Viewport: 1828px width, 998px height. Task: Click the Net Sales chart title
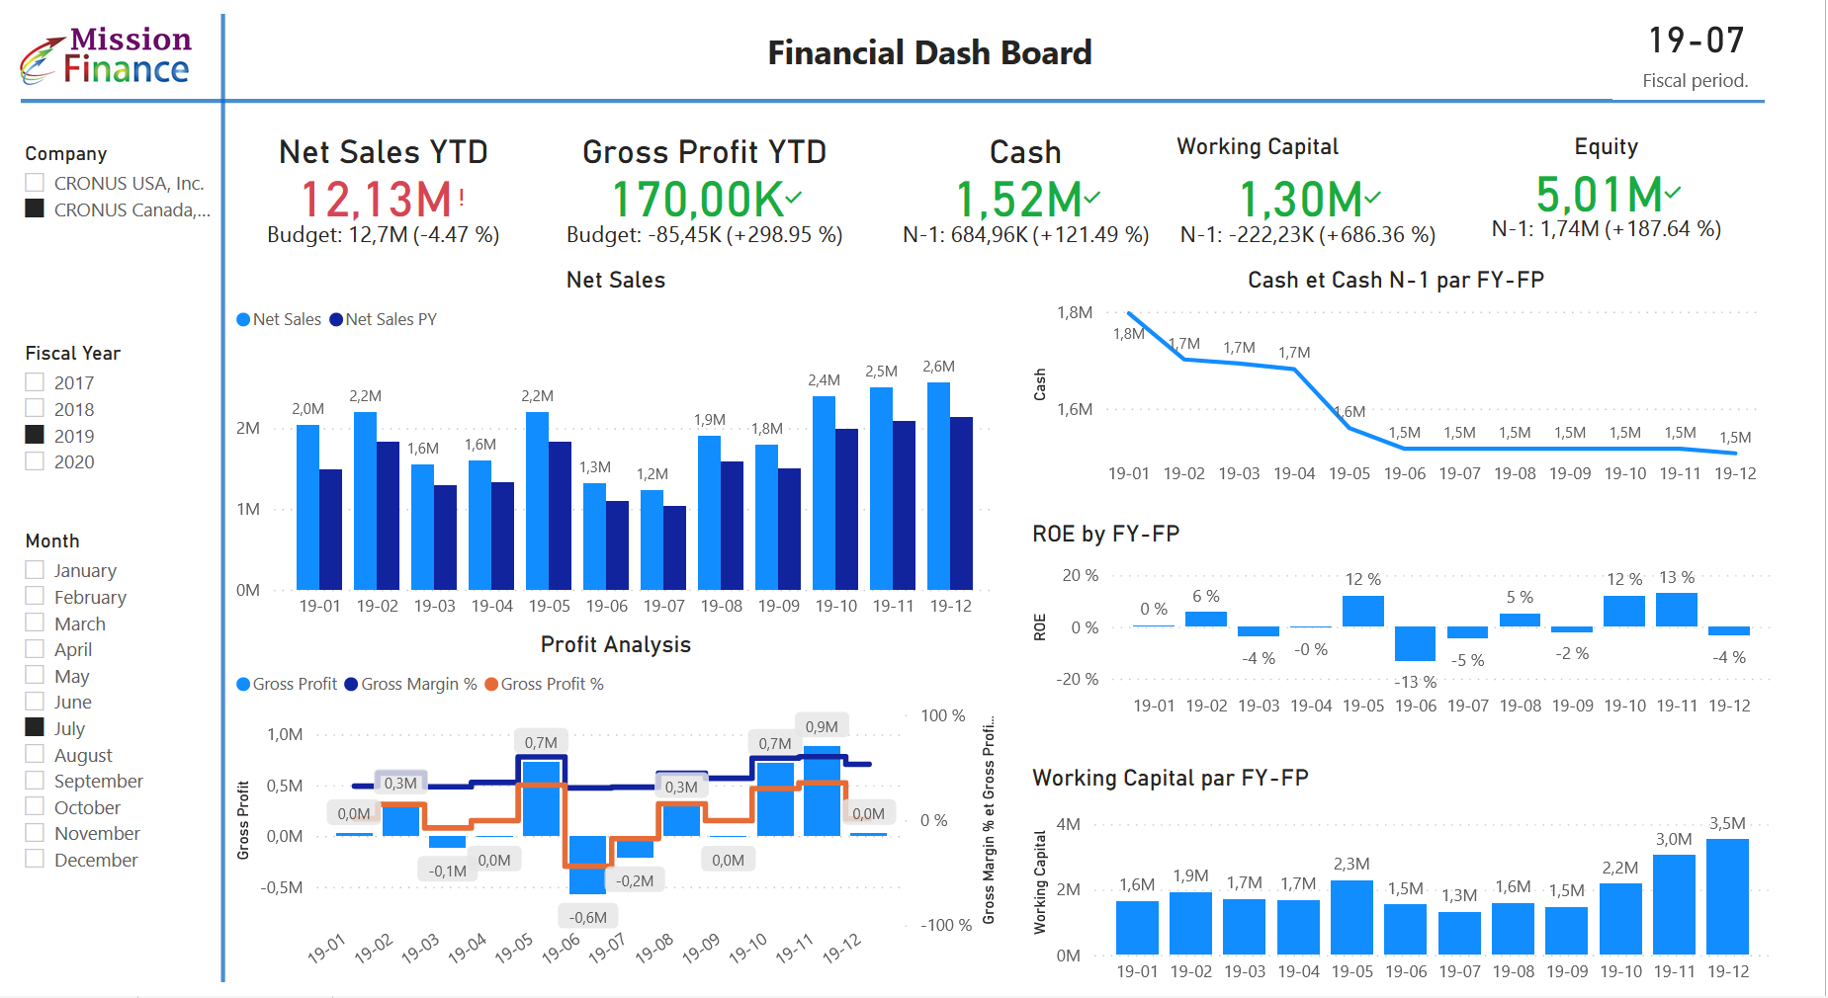615,280
